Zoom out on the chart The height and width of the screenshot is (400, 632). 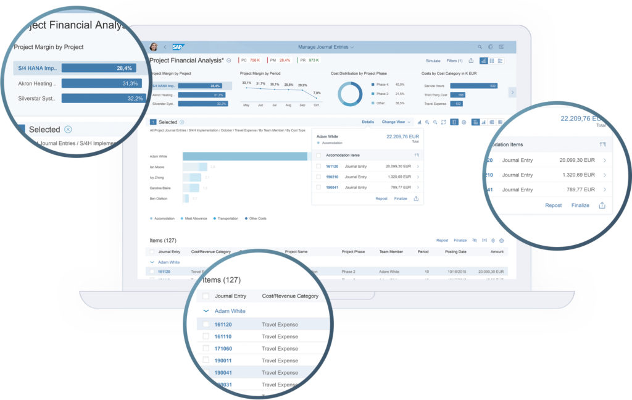point(435,122)
